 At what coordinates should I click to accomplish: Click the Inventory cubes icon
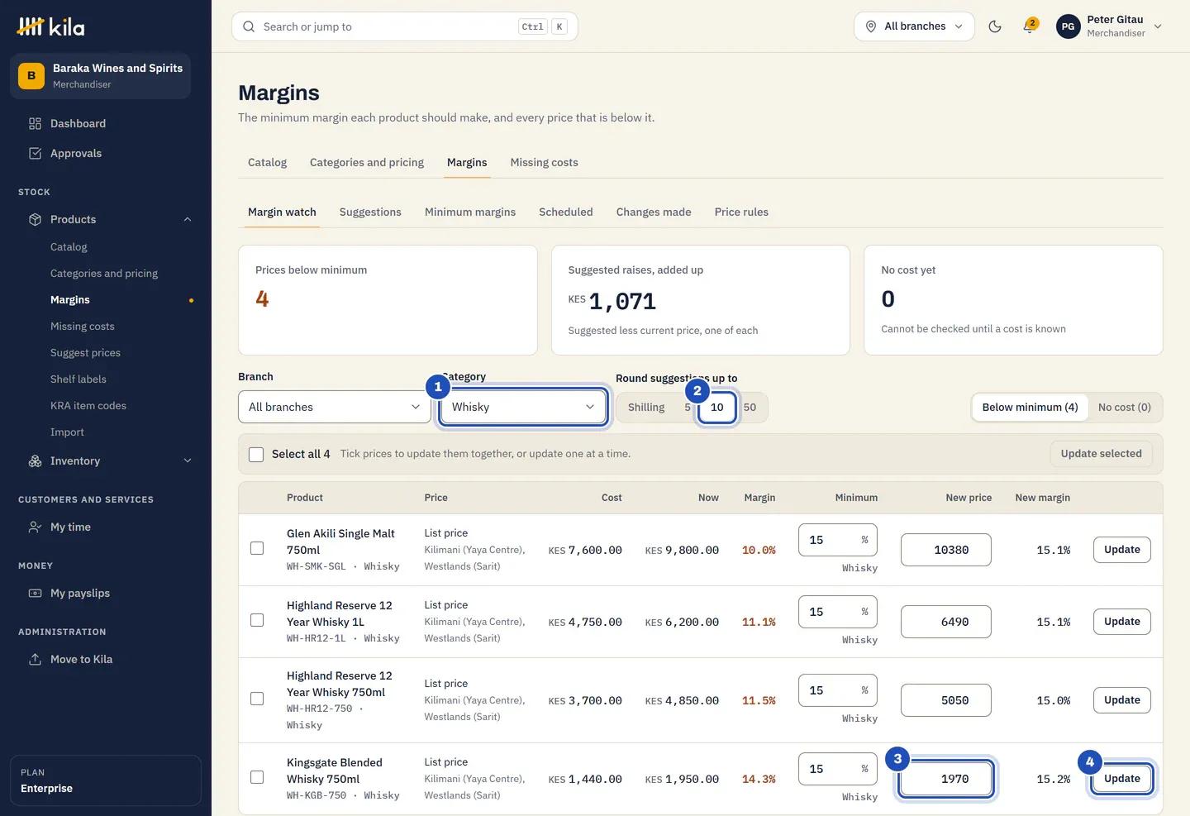(35, 460)
